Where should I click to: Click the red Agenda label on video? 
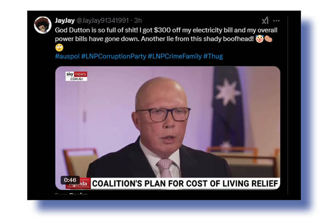(x=78, y=183)
